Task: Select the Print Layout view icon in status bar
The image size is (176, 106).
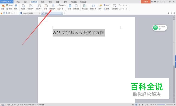Action: pyautogui.click(x=136, y=105)
